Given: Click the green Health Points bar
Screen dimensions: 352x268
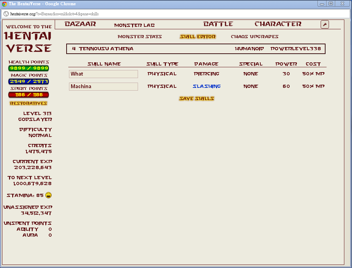Looking at the screenshot, I should [29, 68].
